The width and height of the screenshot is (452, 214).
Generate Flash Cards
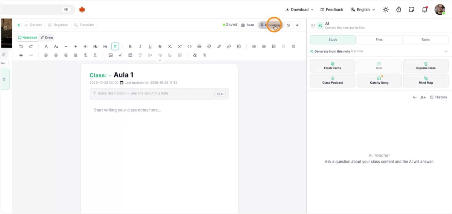pyautogui.click(x=333, y=66)
